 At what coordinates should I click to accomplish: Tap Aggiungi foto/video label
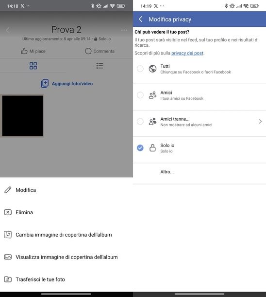tap(72, 84)
